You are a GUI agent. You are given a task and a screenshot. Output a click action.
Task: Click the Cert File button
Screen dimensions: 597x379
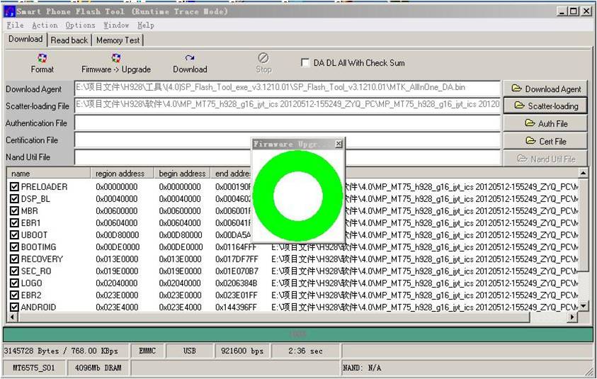(545, 141)
